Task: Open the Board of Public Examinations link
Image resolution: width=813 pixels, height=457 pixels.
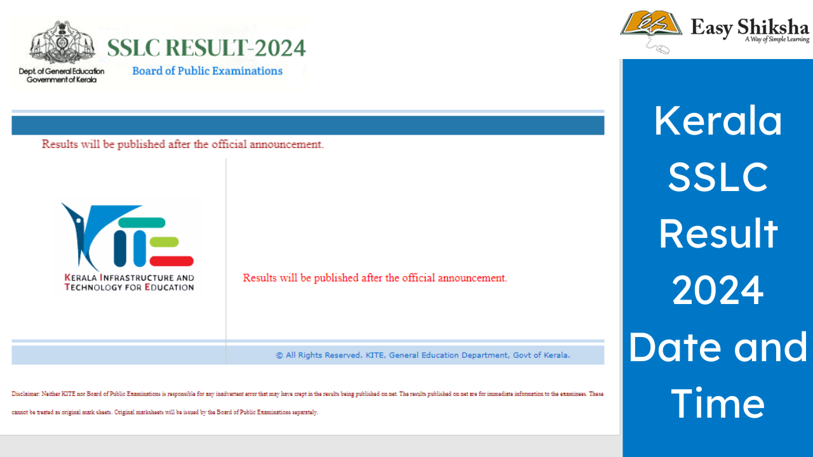Action: click(x=207, y=71)
